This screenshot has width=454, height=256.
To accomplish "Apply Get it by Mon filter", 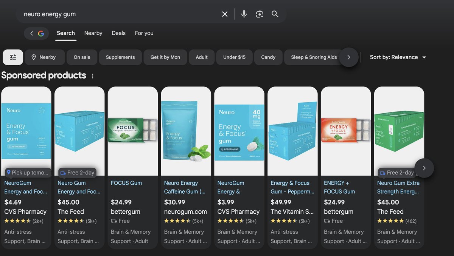I will (x=165, y=57).
